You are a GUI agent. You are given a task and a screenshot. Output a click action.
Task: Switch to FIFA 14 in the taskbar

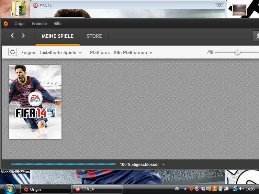(x=98, y=189)
